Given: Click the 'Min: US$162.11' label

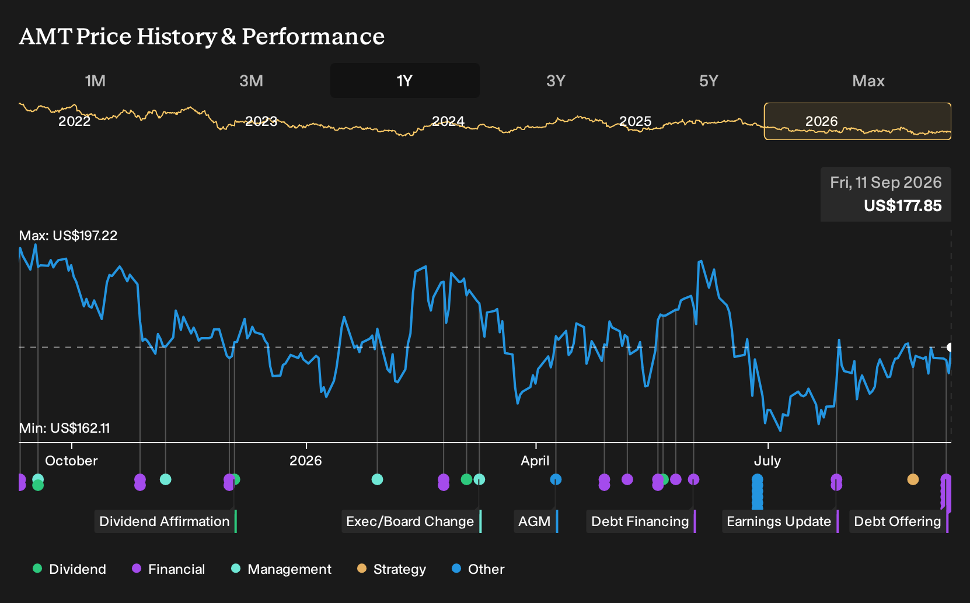Looking at the screenshot, I should 64,428.
